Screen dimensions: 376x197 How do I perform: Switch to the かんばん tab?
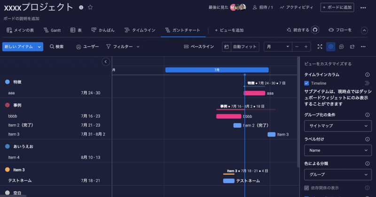103,30
